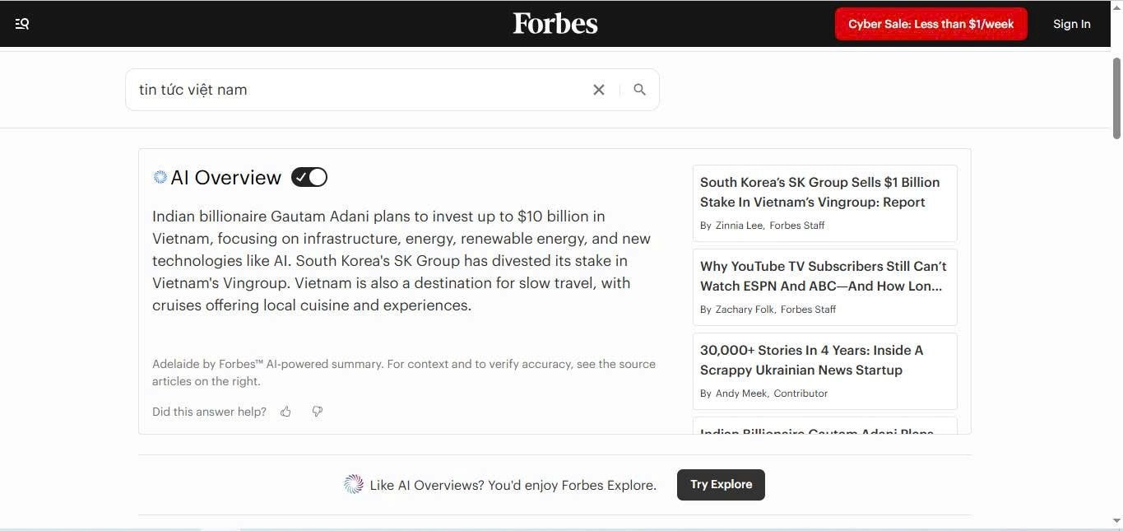Click the thumbs up feedback icon
This screenshot has height=531, width=1123.
pos(285,412)
